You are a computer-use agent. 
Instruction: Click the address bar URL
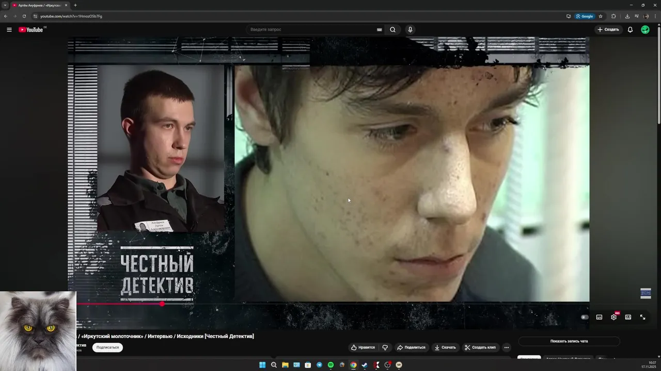(x=71, y=16)
